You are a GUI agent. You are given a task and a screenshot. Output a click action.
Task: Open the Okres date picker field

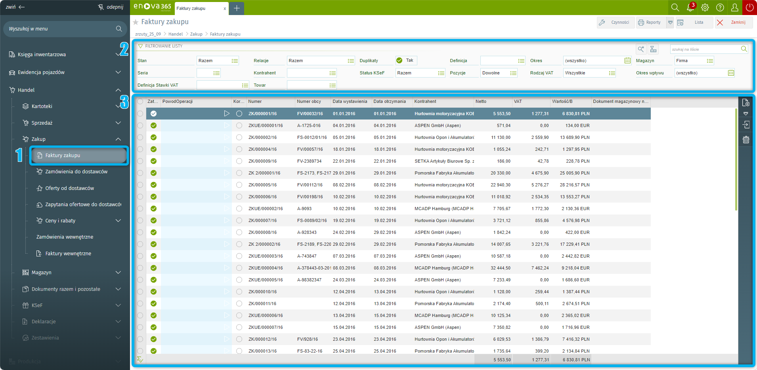pos(627,61)
